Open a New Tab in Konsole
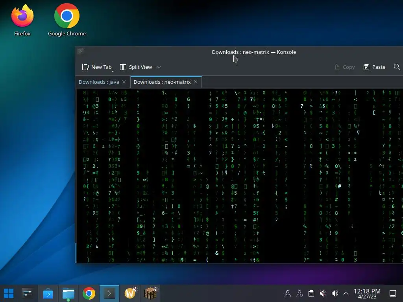 97,67
